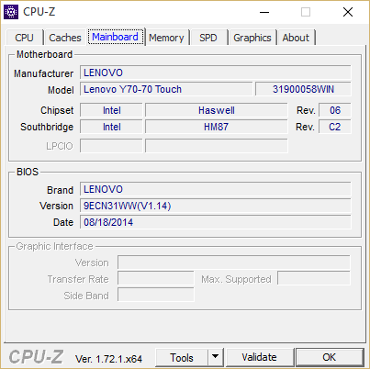
Task: Open the SPD tab
Action: (208, 38)
